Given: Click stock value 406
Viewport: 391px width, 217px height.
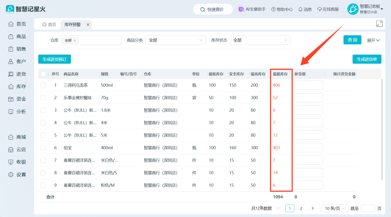Looking at the screenshot, I should pyautogui.click(x=277, y=85).
